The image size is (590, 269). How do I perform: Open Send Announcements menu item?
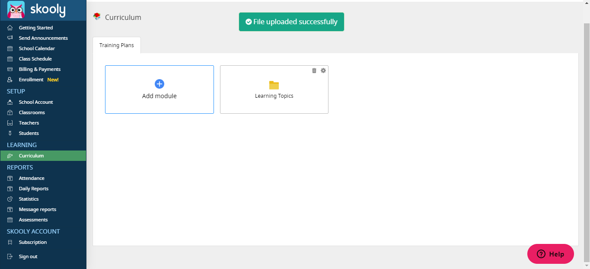pyautogui.click(x=43, y=38)
